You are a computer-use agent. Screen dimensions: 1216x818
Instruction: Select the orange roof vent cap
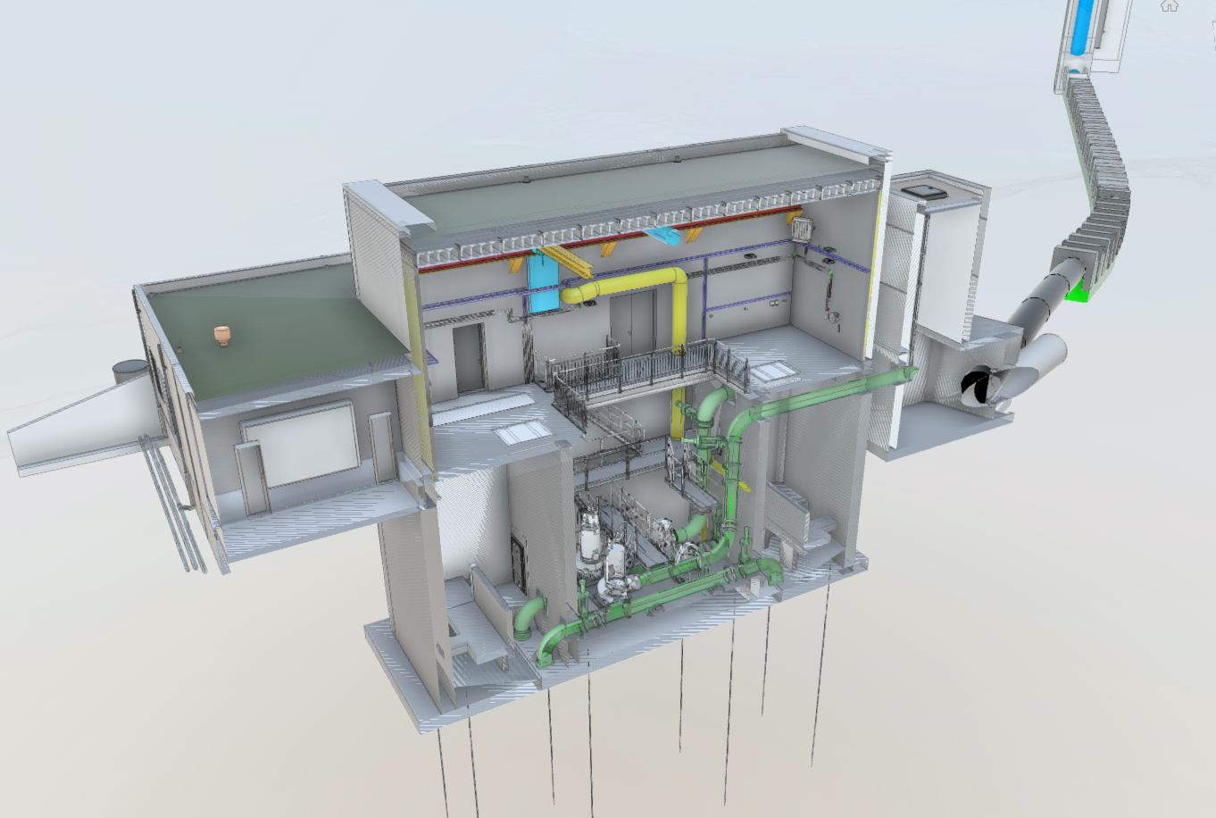click(222, 336)
